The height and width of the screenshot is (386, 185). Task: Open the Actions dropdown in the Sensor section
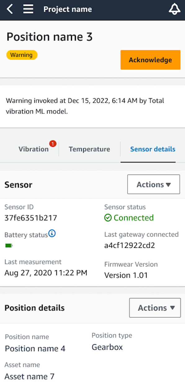[x=153, y=184]
